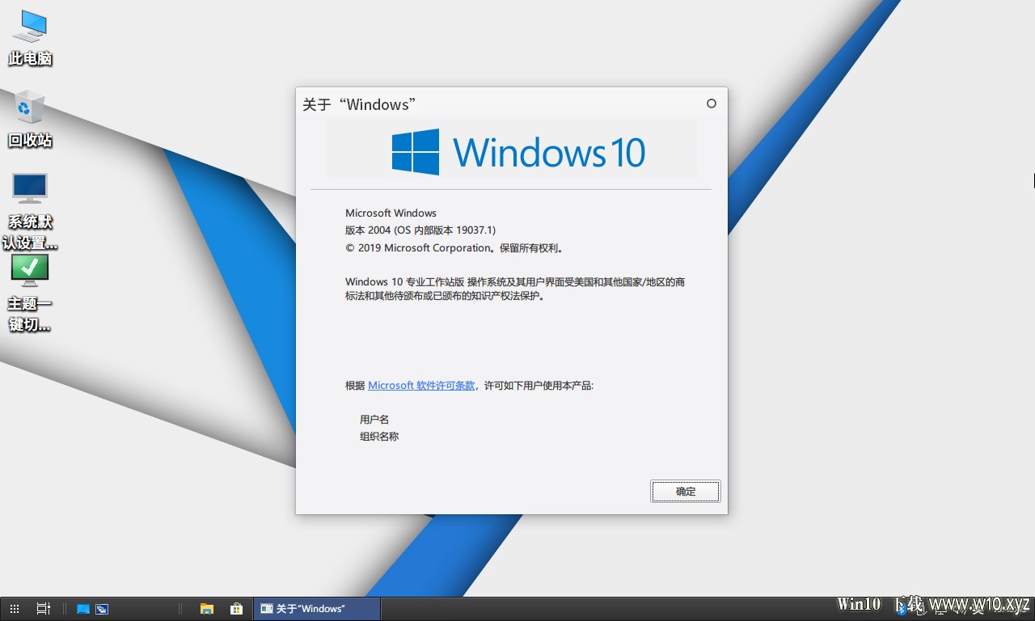Image resolution: width=1035 pixels, height=621 pixels.
Task: Click the 组织名称 label
Action: [379, 437]
